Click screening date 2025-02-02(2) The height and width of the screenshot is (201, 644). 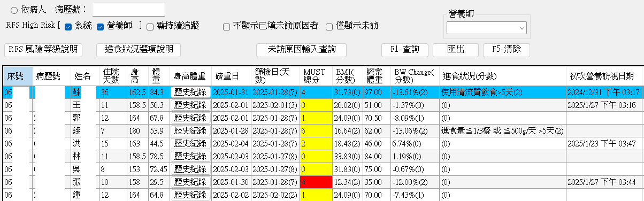click(275, 195)
